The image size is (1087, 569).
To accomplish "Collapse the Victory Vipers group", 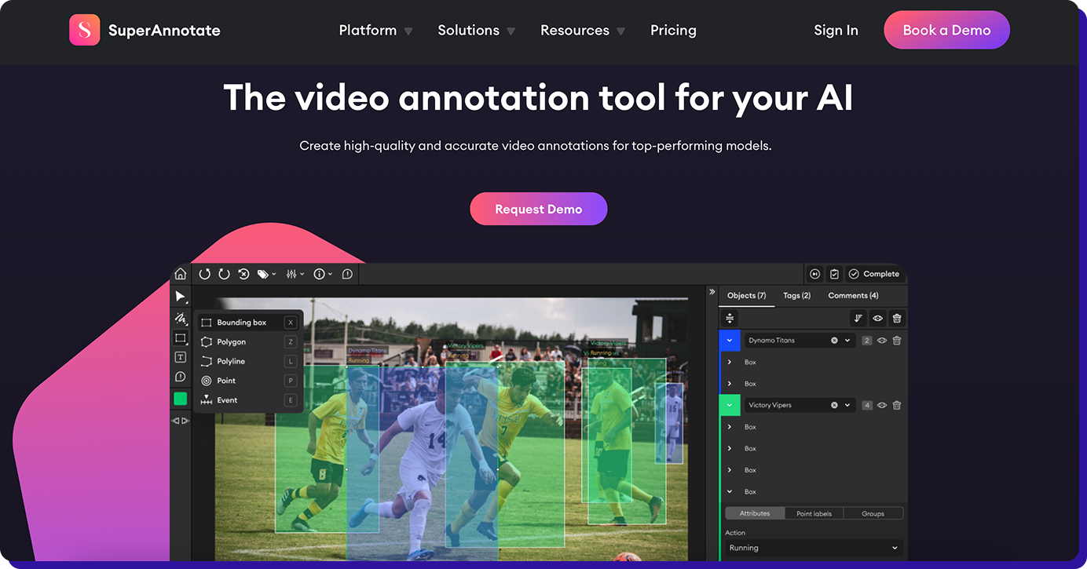I will click(729, 405).
